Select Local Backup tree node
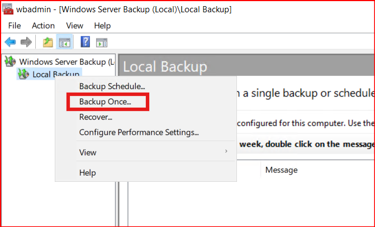Image resolution: width=375 pixels, height=227 pixels. pos(56,74)
